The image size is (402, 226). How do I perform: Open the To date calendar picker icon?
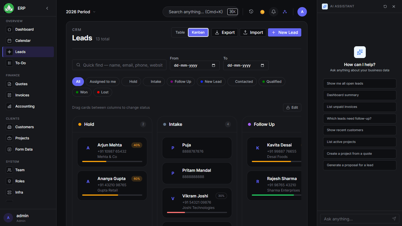(x=262, y=65)
